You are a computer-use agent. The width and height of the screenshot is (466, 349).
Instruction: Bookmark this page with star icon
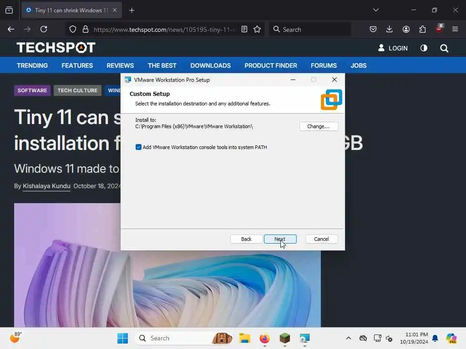click(x=257, y=29)
